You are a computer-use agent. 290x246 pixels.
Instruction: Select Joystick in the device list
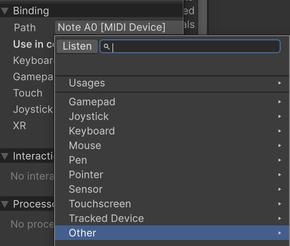click(89, 117)
